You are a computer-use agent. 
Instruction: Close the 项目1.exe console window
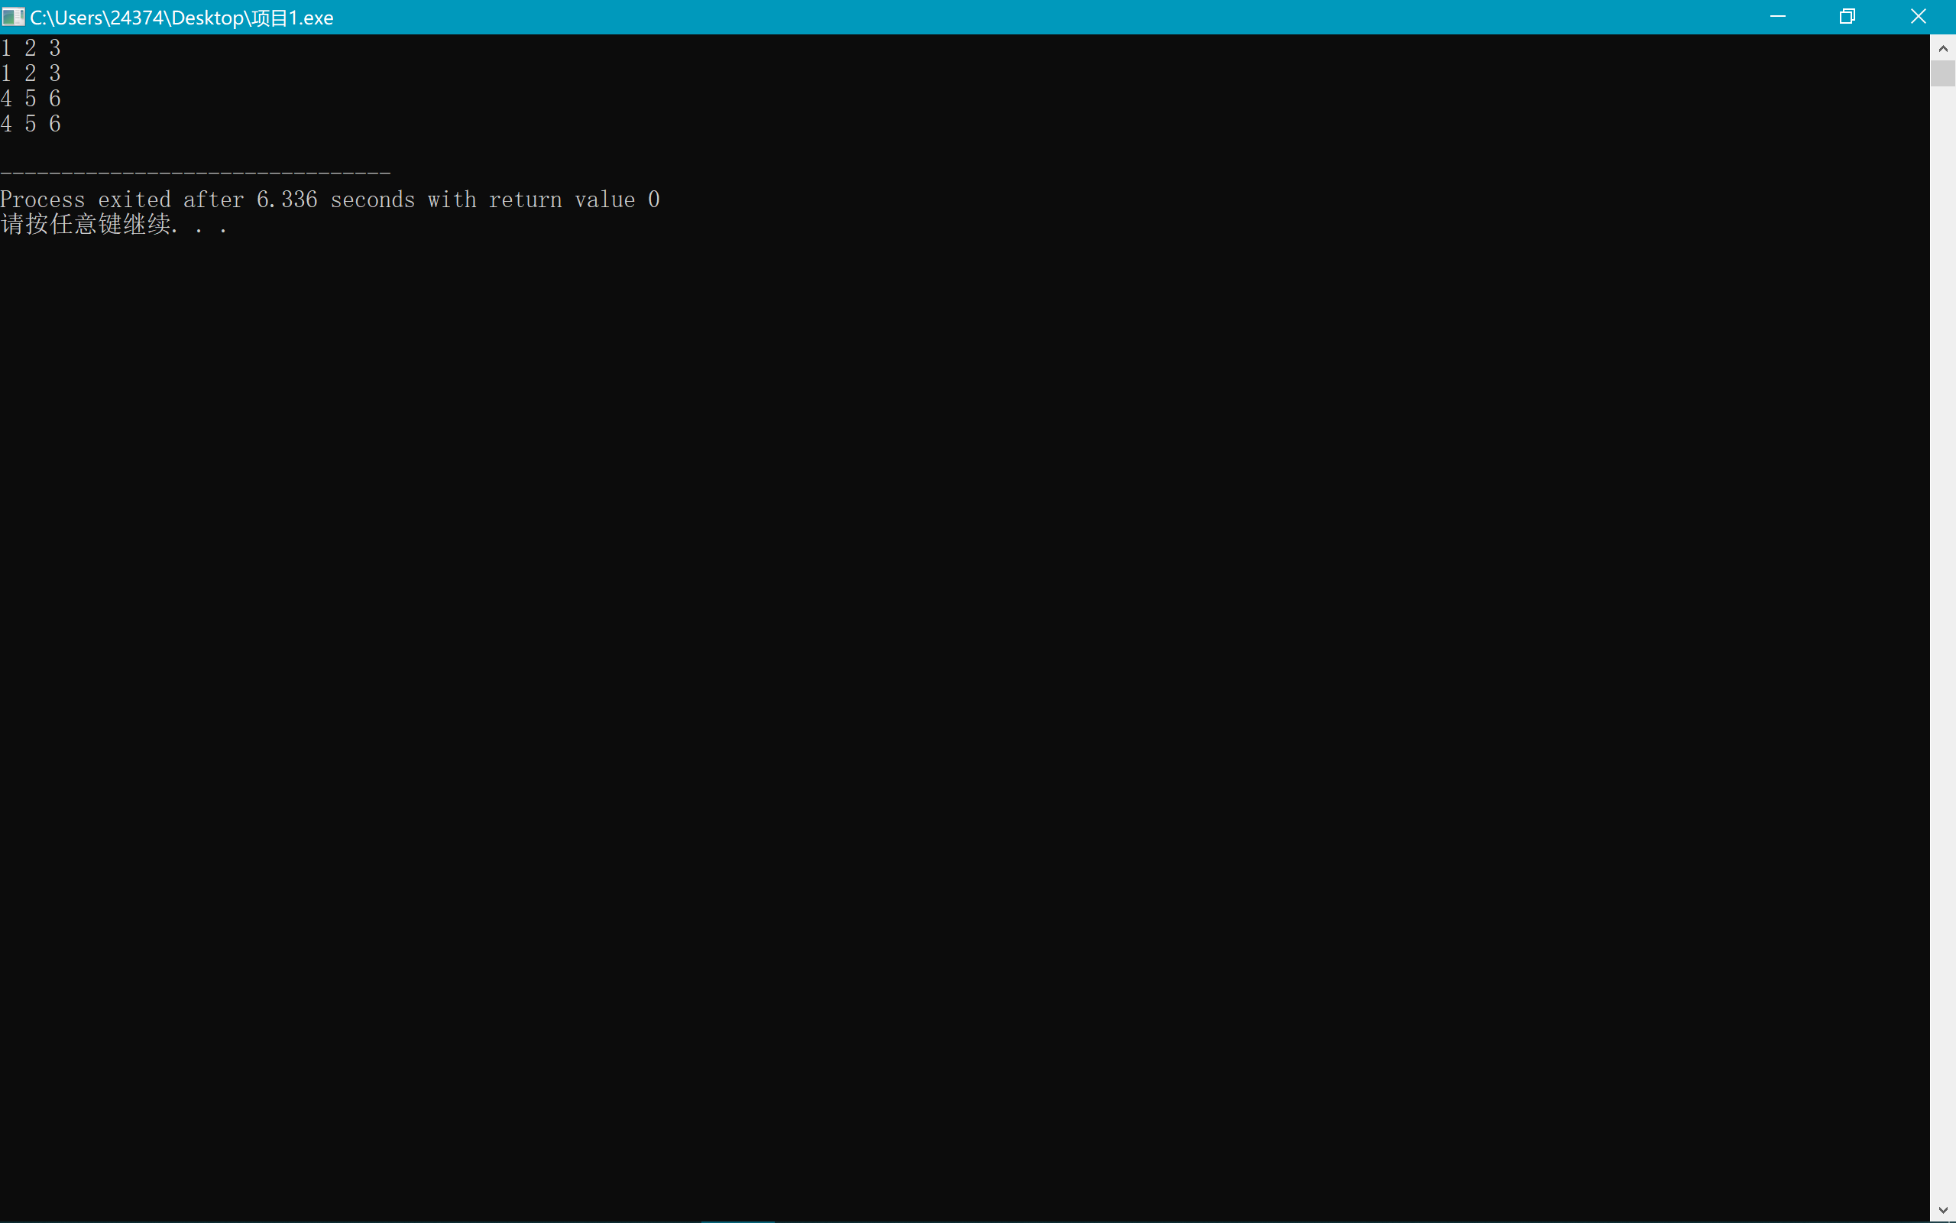tap(1918, 16)
